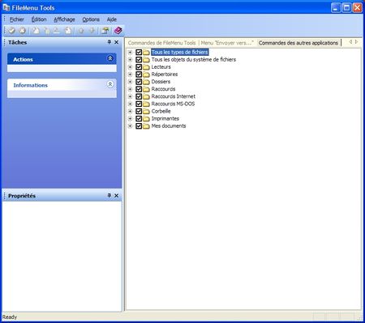Open the Aide menu
Image resolution: width=365 pixels, height=323 pixels.
click(112, 19)
